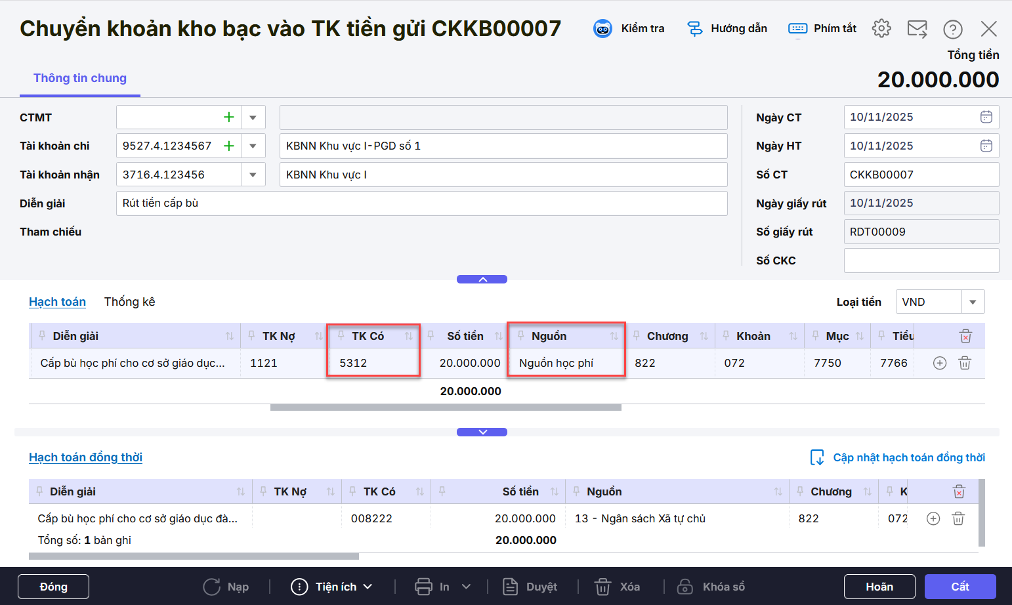
Task: Click the Hạch toán table horizontal scrollbar
Action: [x=446, y=407]
